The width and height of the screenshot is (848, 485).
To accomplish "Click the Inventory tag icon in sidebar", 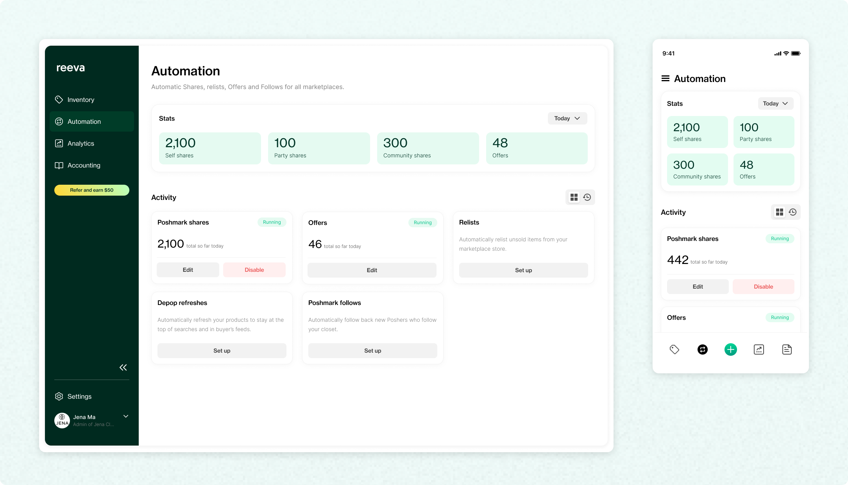I will point(59,100).
